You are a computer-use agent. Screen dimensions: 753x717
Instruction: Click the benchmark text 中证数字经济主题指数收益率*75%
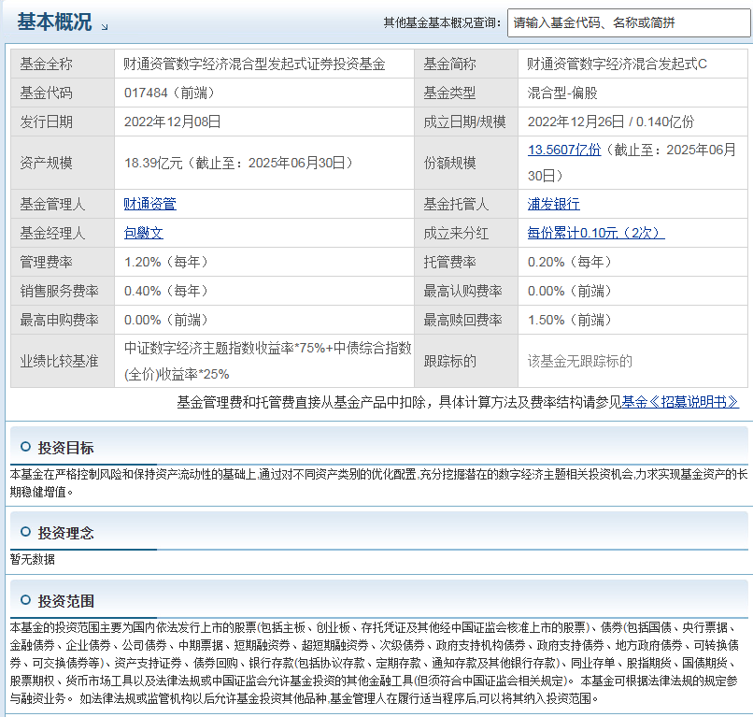[225, 348]
